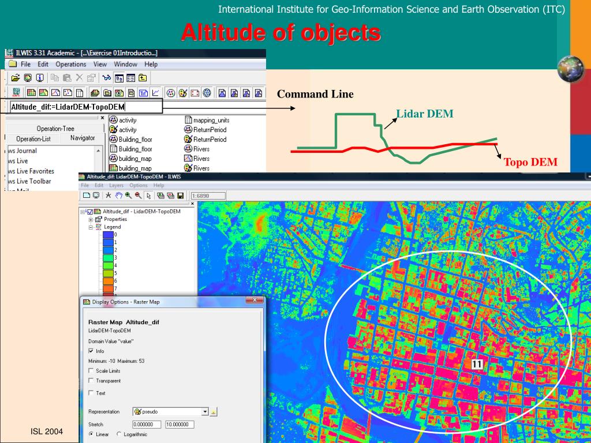
Task: Select the pan hand tool in map window
Action: pos(118,196)
